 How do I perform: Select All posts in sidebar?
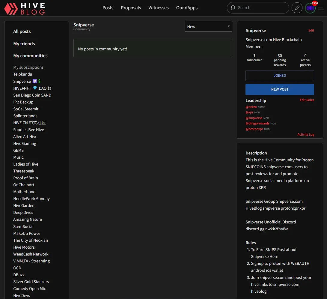22,31
